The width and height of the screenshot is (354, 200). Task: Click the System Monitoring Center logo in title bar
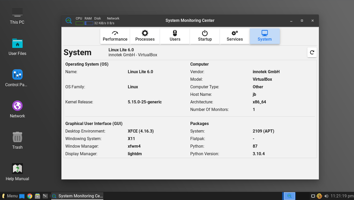[x=69, y=21]
